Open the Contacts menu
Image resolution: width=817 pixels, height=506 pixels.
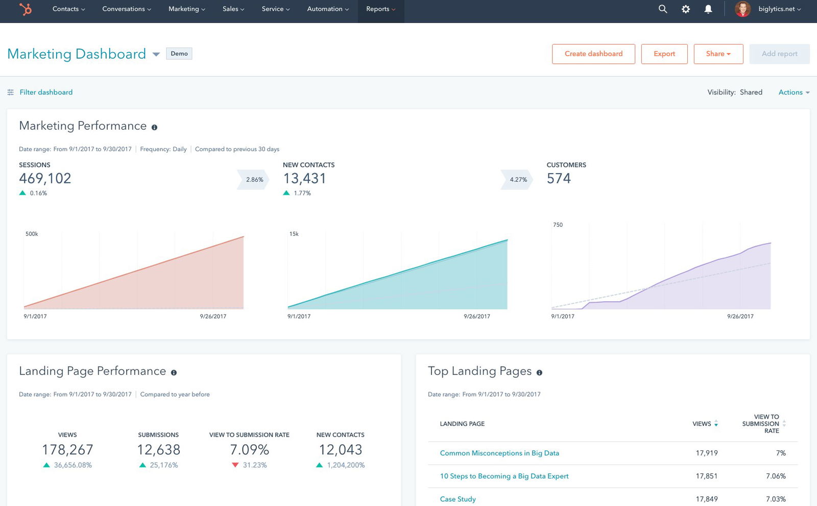(67, 9)
